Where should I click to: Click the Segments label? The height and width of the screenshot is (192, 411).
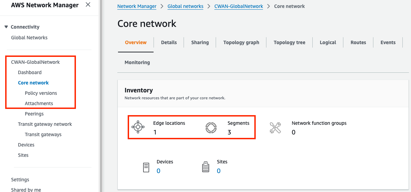pyautogui.click(x=238, y=123)
